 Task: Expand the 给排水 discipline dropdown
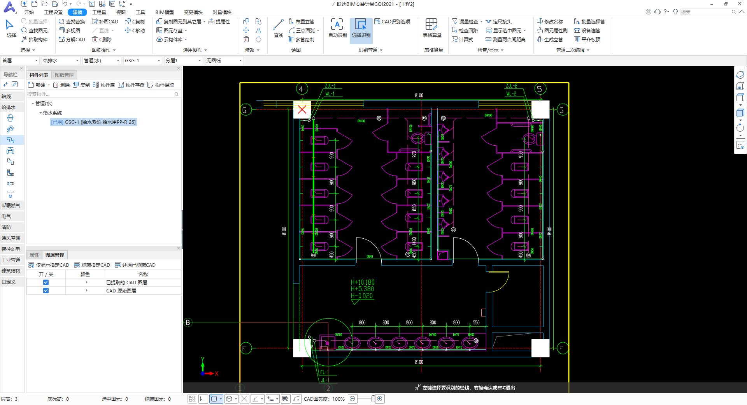61,61
